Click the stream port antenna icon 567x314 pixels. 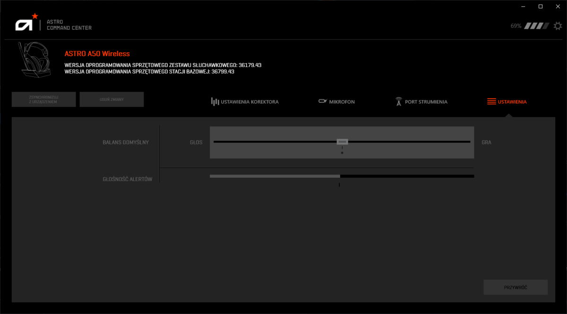click(x=398, y=101)
